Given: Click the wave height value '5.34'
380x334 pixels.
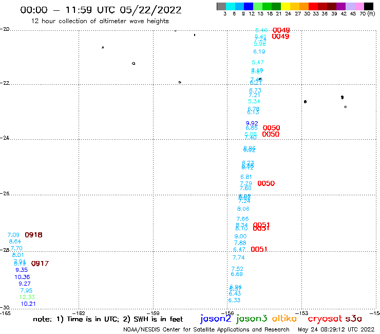Looking at the screenshot, I should (254, 101).
